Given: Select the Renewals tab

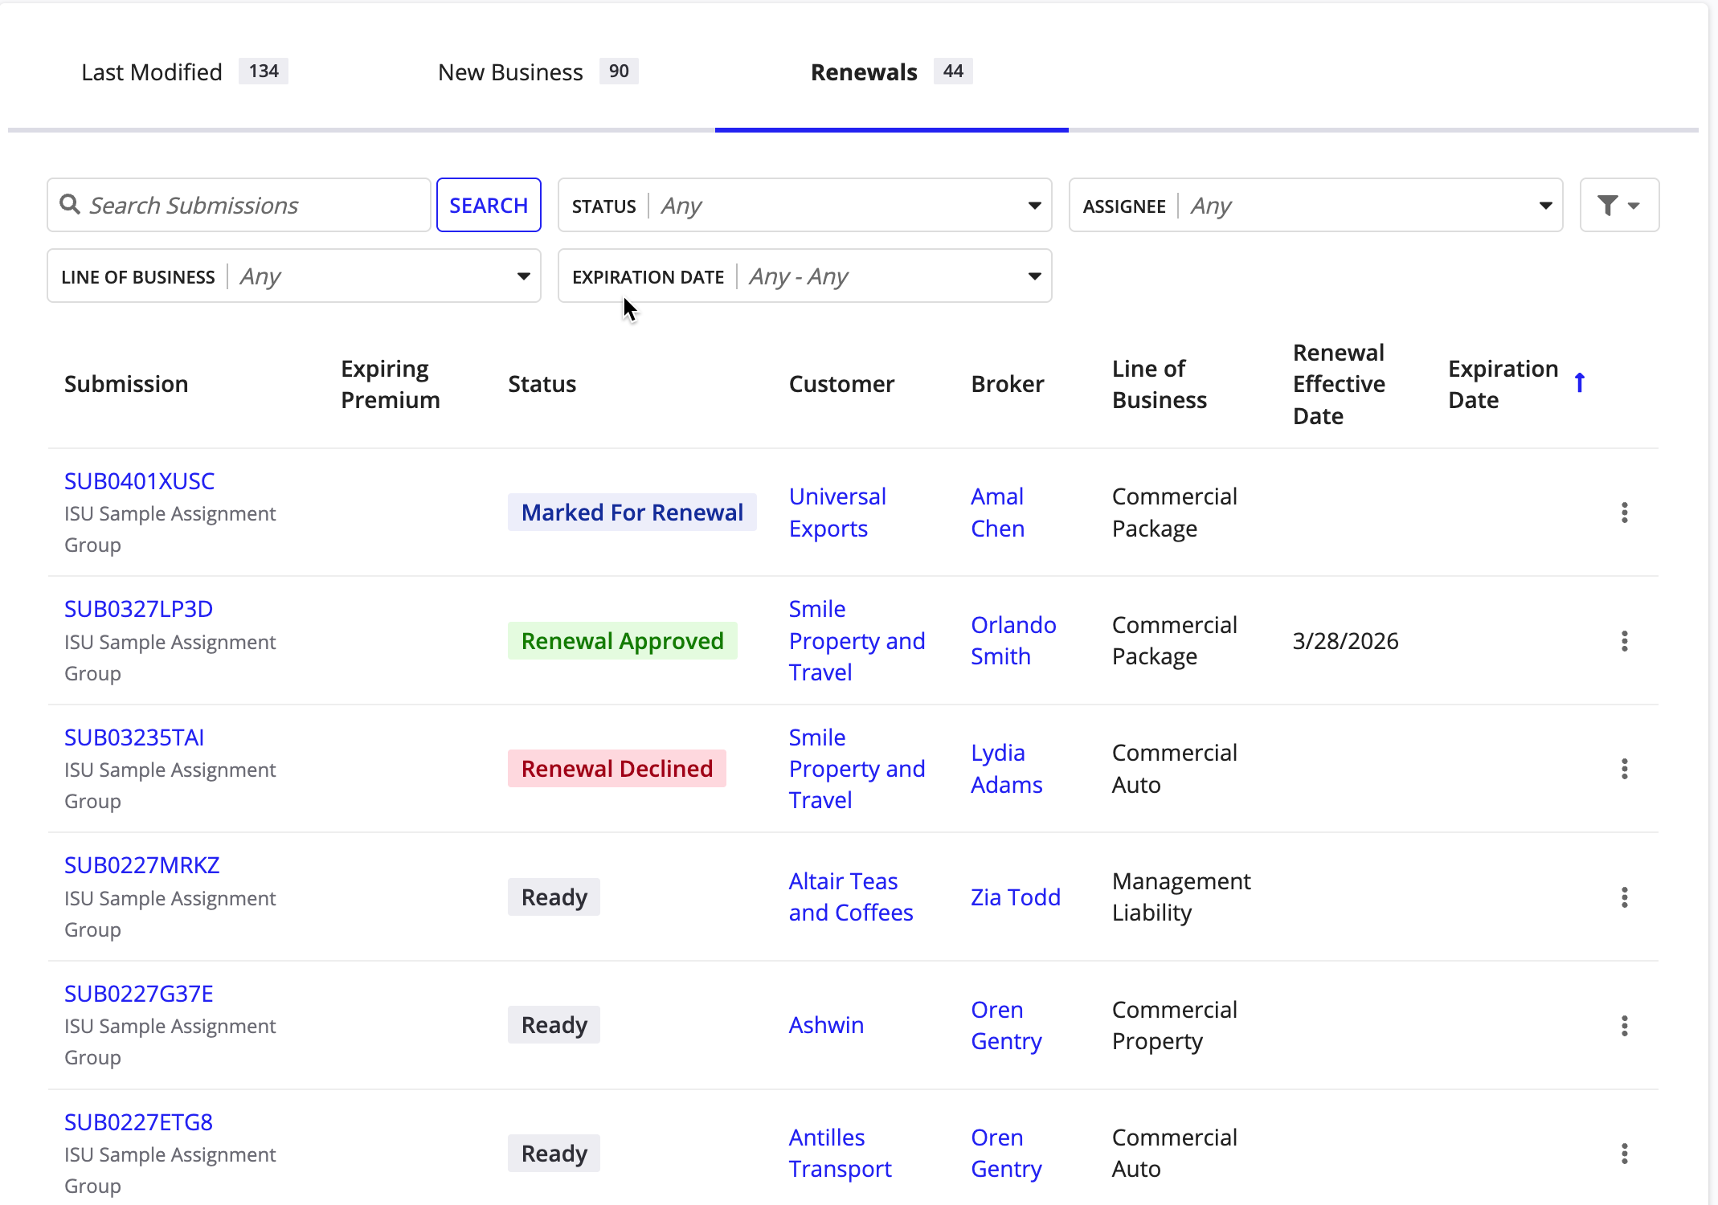Looking at the screenshot, I should [891, 72].
